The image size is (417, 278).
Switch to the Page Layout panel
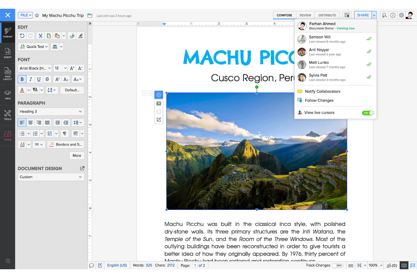point(7,74)
